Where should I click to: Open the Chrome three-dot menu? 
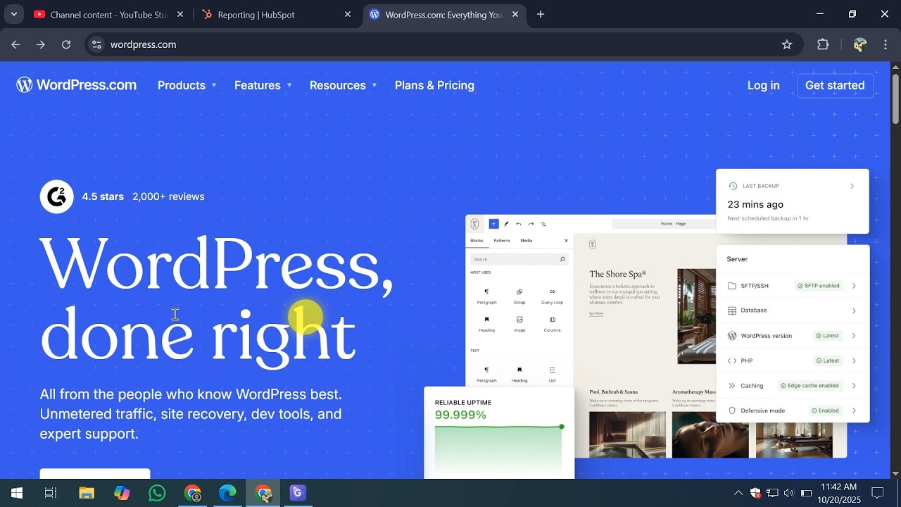tap(886, 44)
